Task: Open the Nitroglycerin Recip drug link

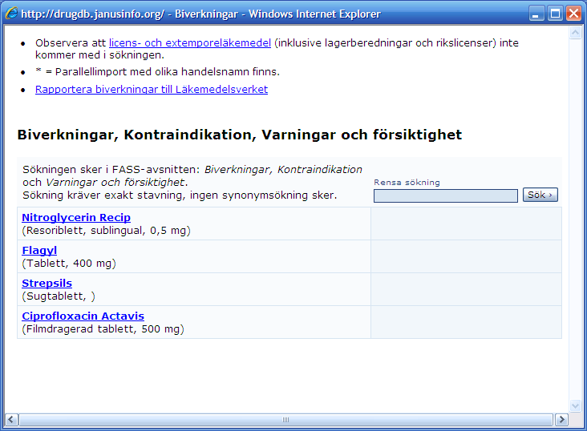Action: 76,217
